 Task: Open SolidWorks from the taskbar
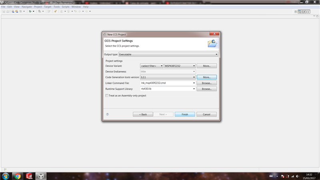coord(29,176)
